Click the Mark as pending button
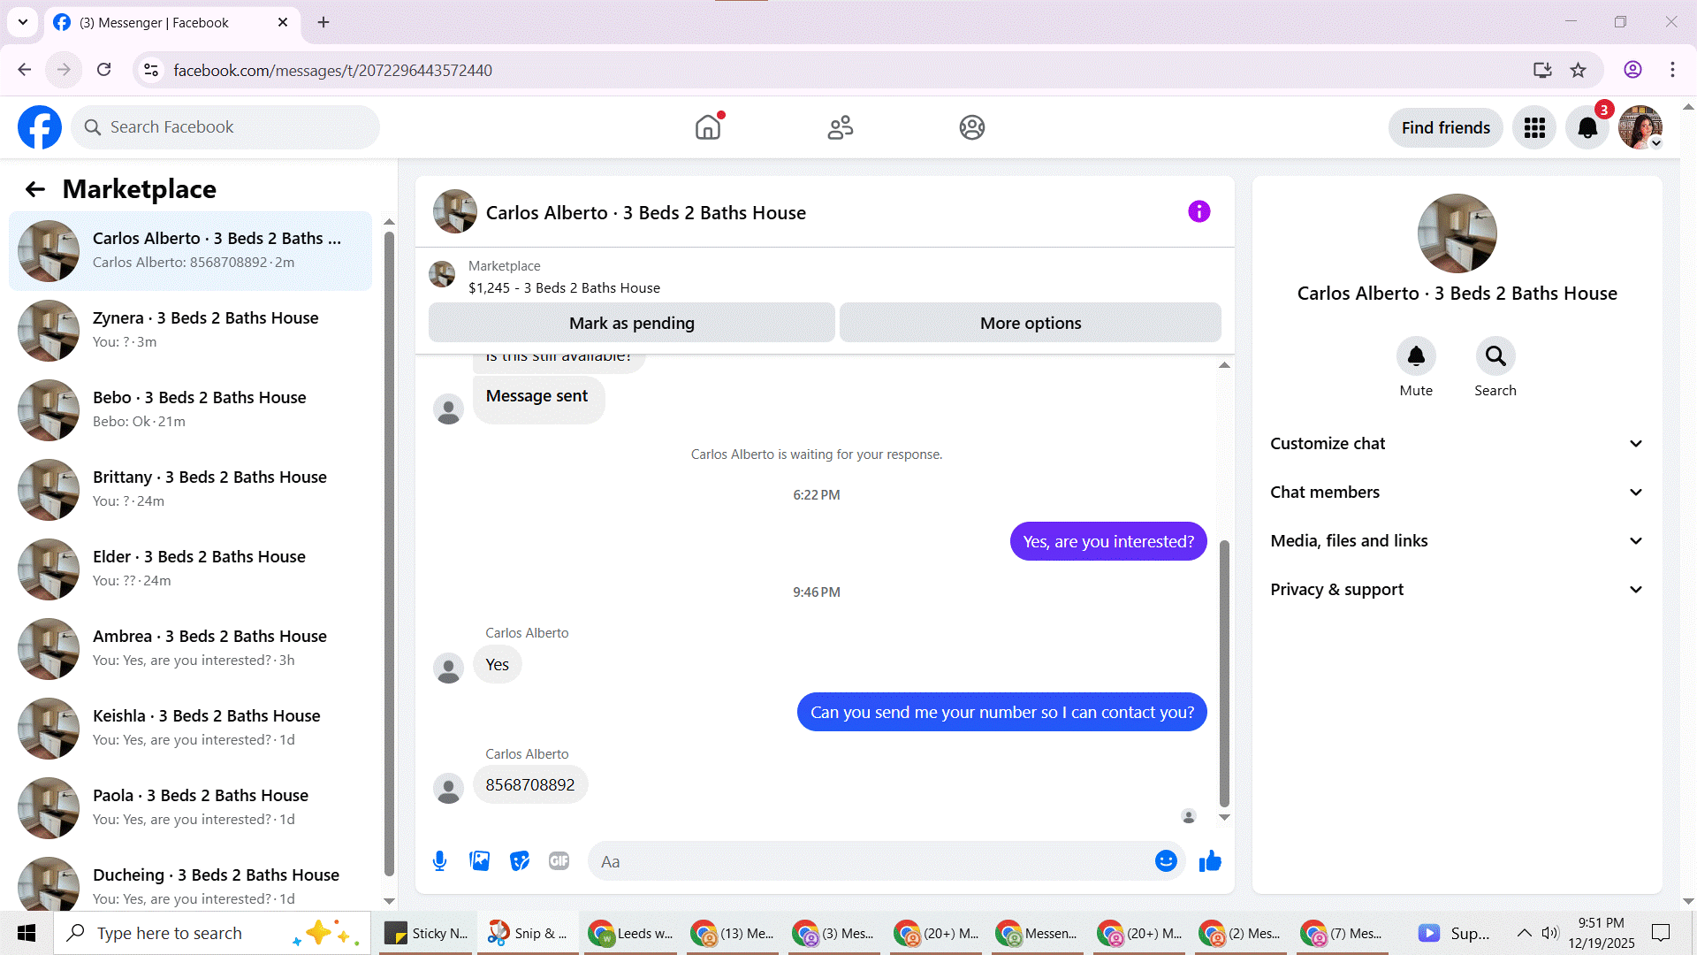The image size is (1697, 955). pyautogui.click(x=631, y=323)
